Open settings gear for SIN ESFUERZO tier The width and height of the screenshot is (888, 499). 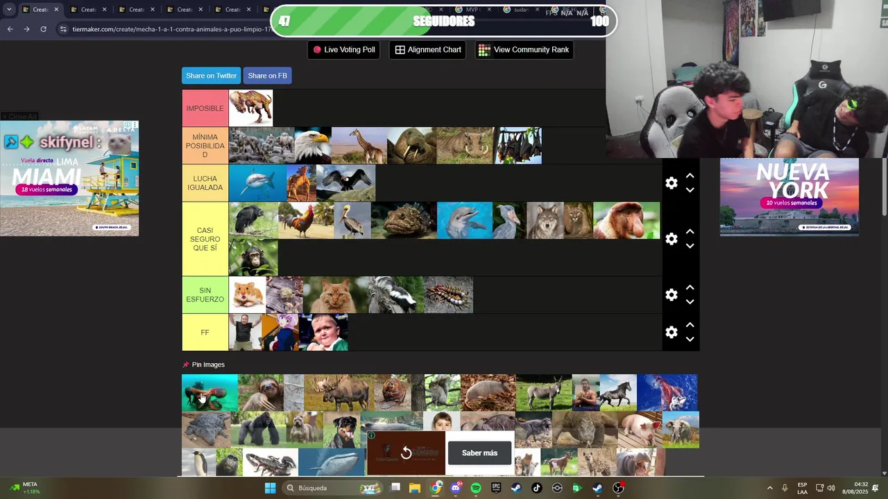671,295
